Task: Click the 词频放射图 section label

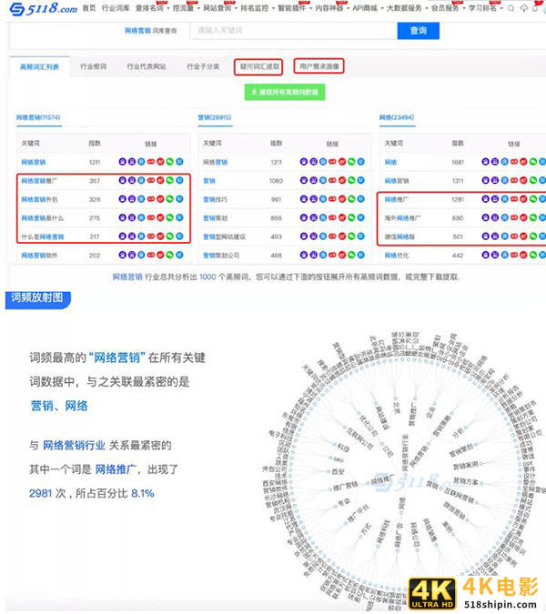Action: click(x=37, y=298)
